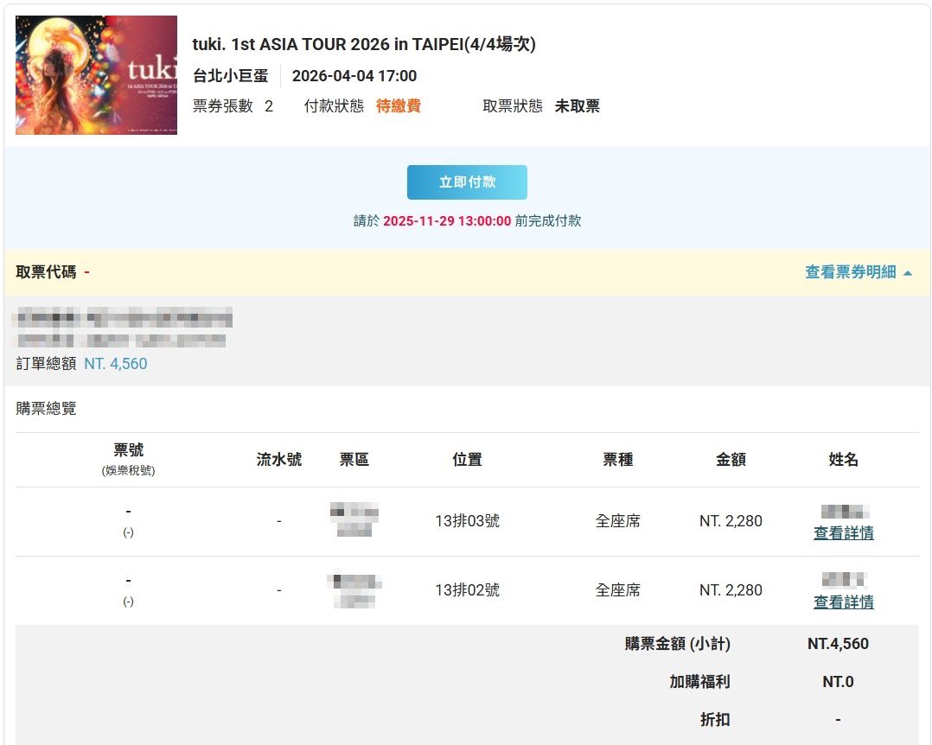Screen dimensions: 932x745
Task: Click the 金額 column header
Action: point(731,459)
